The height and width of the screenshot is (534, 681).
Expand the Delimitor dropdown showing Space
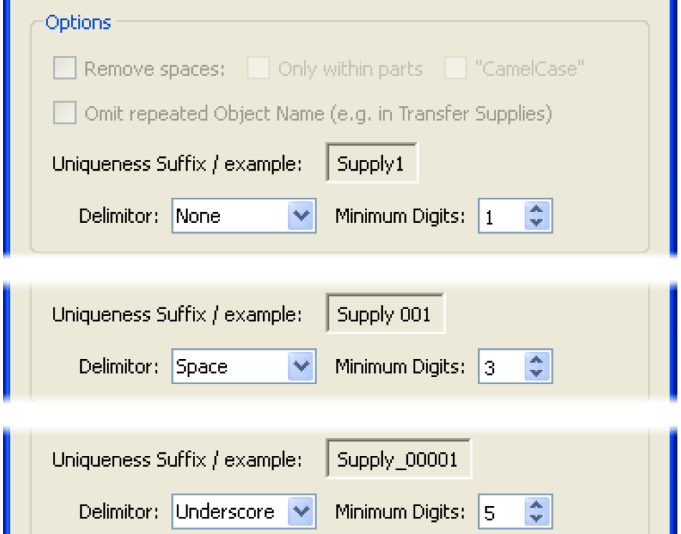point(302,367)
